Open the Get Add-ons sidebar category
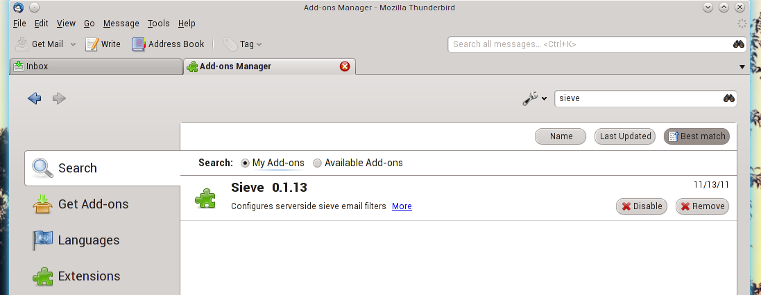761x295 pixels. (x=93, y=204)
